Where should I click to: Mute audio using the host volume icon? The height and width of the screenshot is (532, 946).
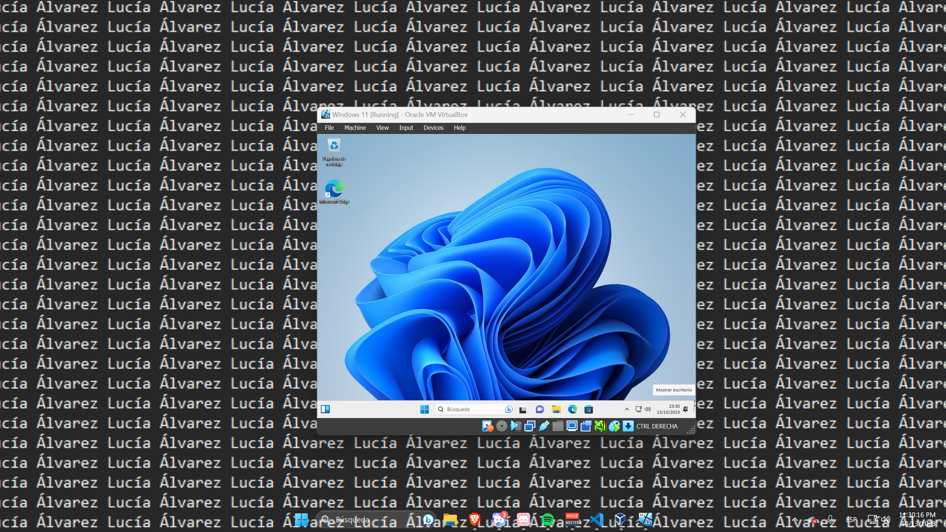coord(886,519)
